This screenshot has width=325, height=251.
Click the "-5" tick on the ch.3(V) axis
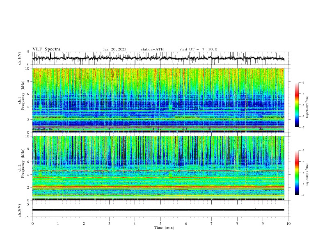coord(28,217)
